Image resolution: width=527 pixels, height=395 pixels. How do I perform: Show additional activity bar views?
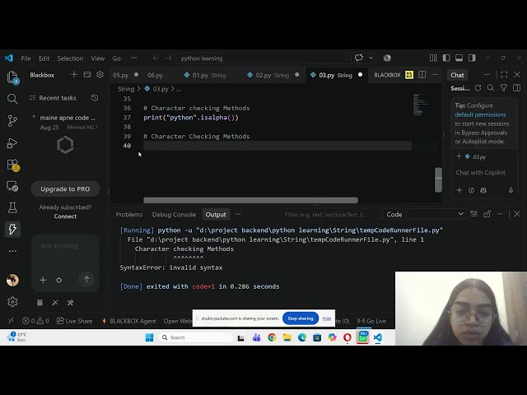click(x=12, y=251)
